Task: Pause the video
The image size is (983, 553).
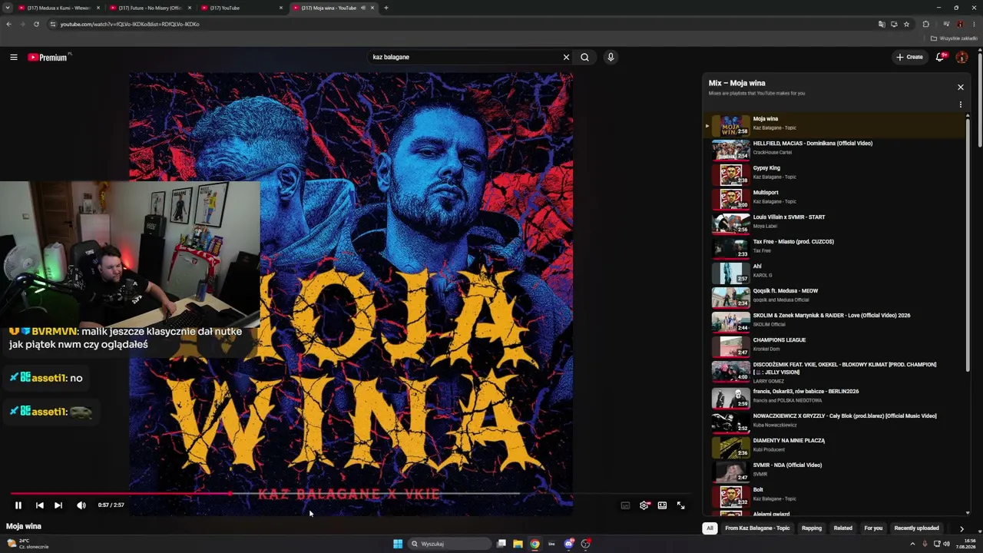Action: 18,505
